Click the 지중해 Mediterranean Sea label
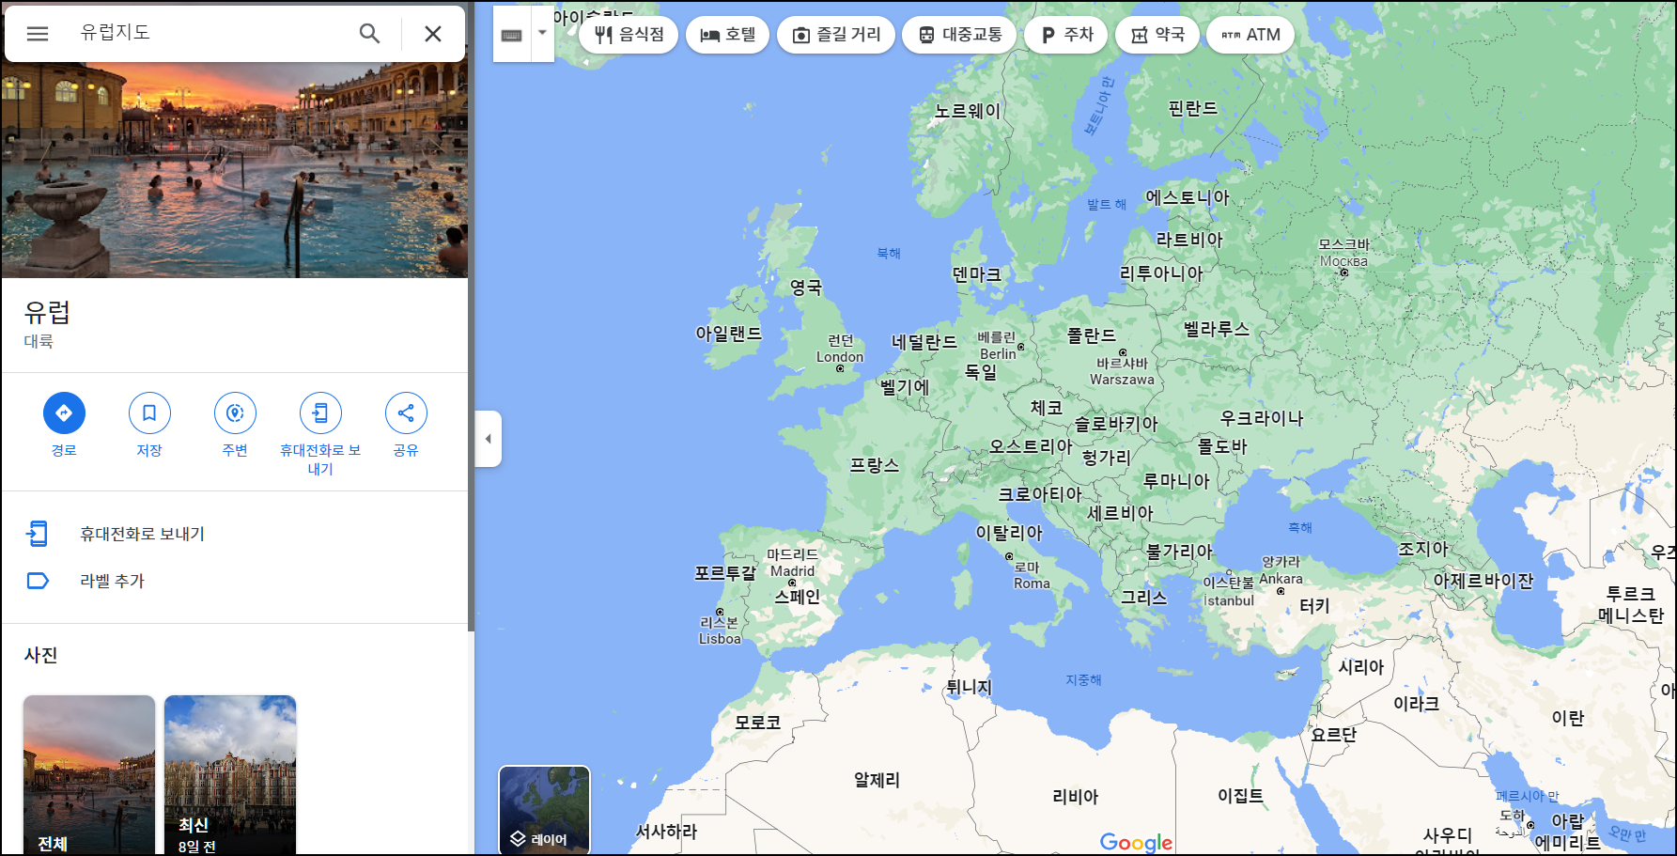The height and width of the screenshot is (856, 1677). coord(1083,679)
